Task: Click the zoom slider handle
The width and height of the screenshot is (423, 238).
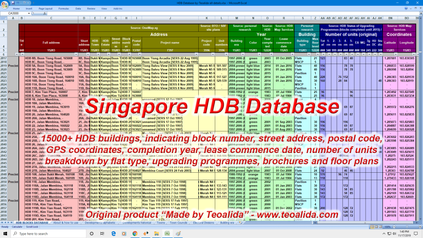Action: tap(407, 226)
